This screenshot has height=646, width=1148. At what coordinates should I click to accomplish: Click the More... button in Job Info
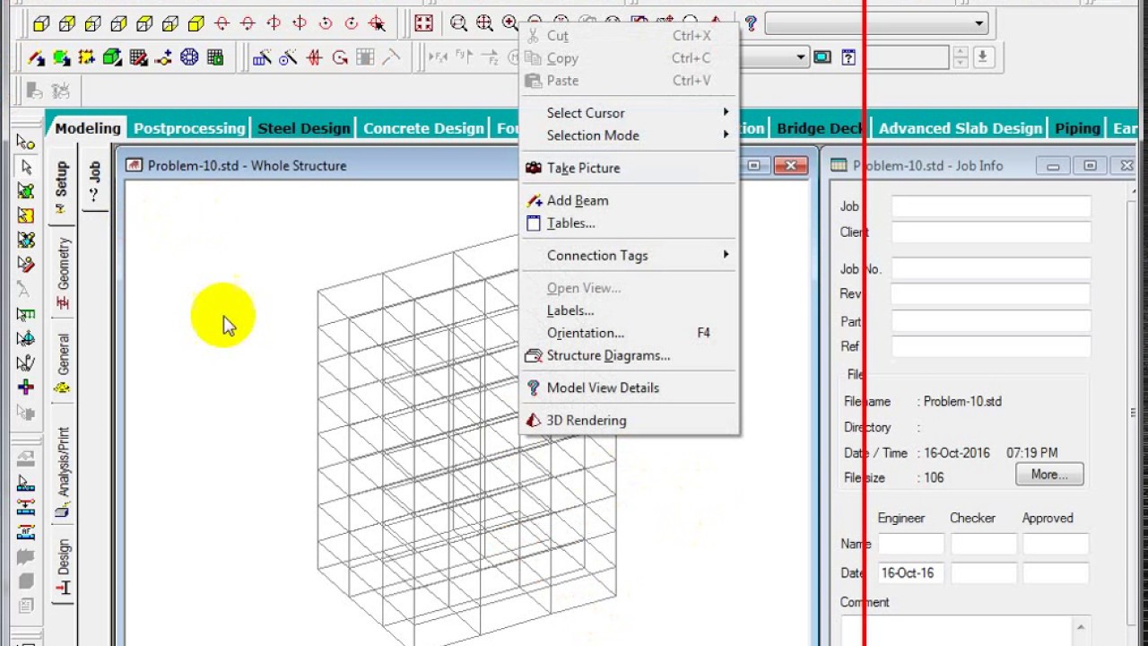coord(1049,475)
